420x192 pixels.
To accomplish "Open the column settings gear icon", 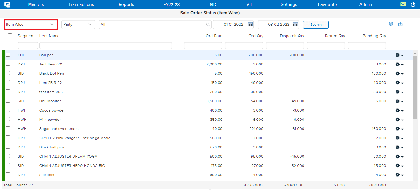I will 391,24.
